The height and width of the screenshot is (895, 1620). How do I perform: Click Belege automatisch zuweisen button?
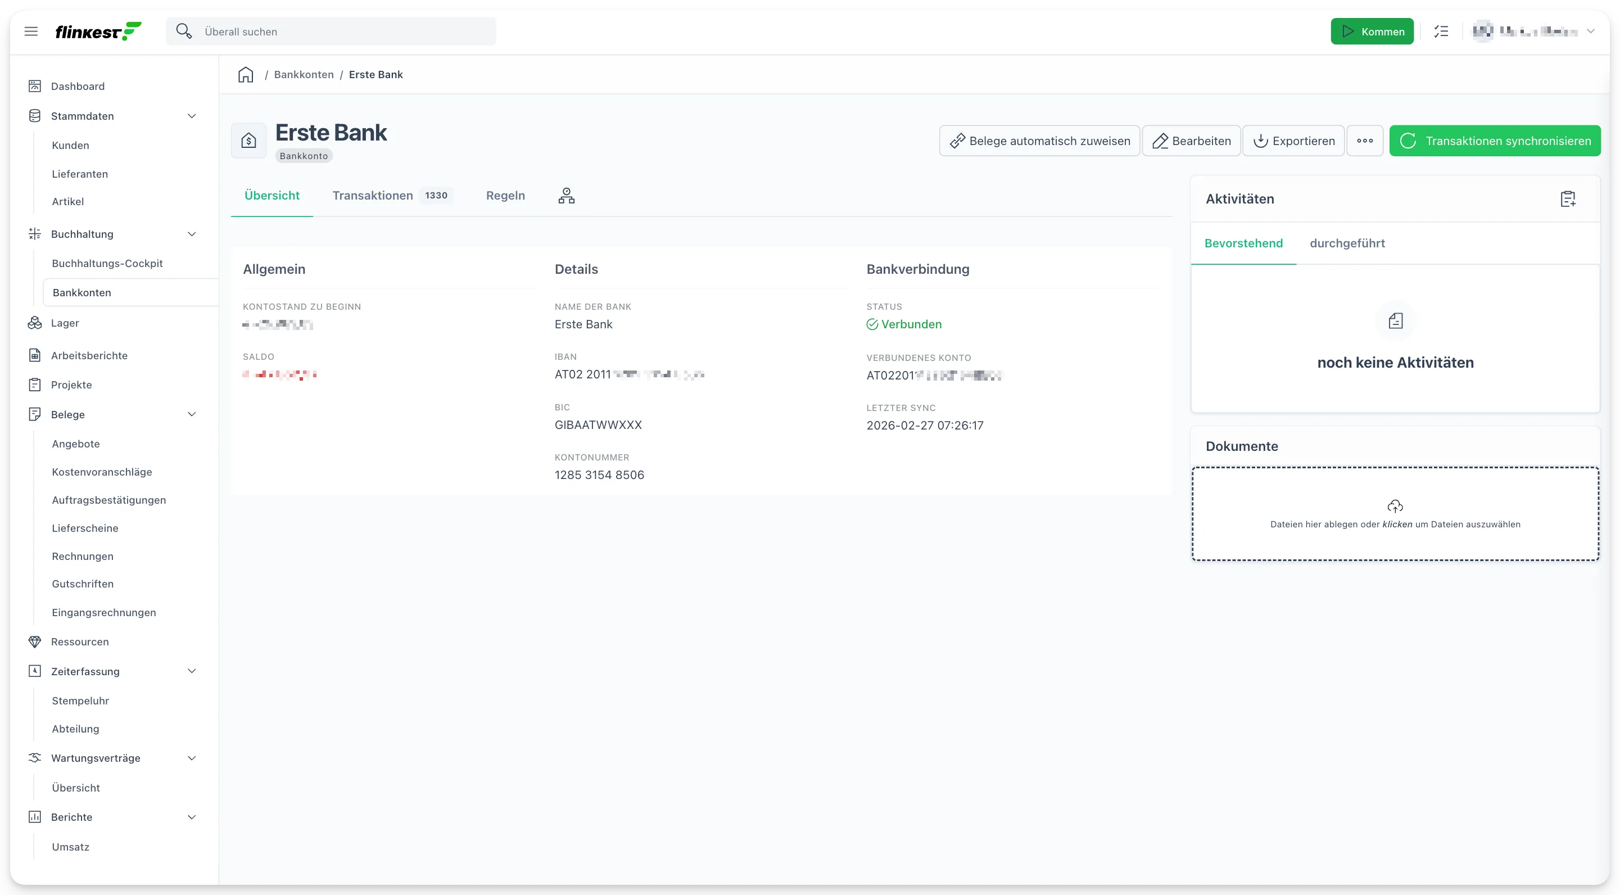tap(1039, 141)
